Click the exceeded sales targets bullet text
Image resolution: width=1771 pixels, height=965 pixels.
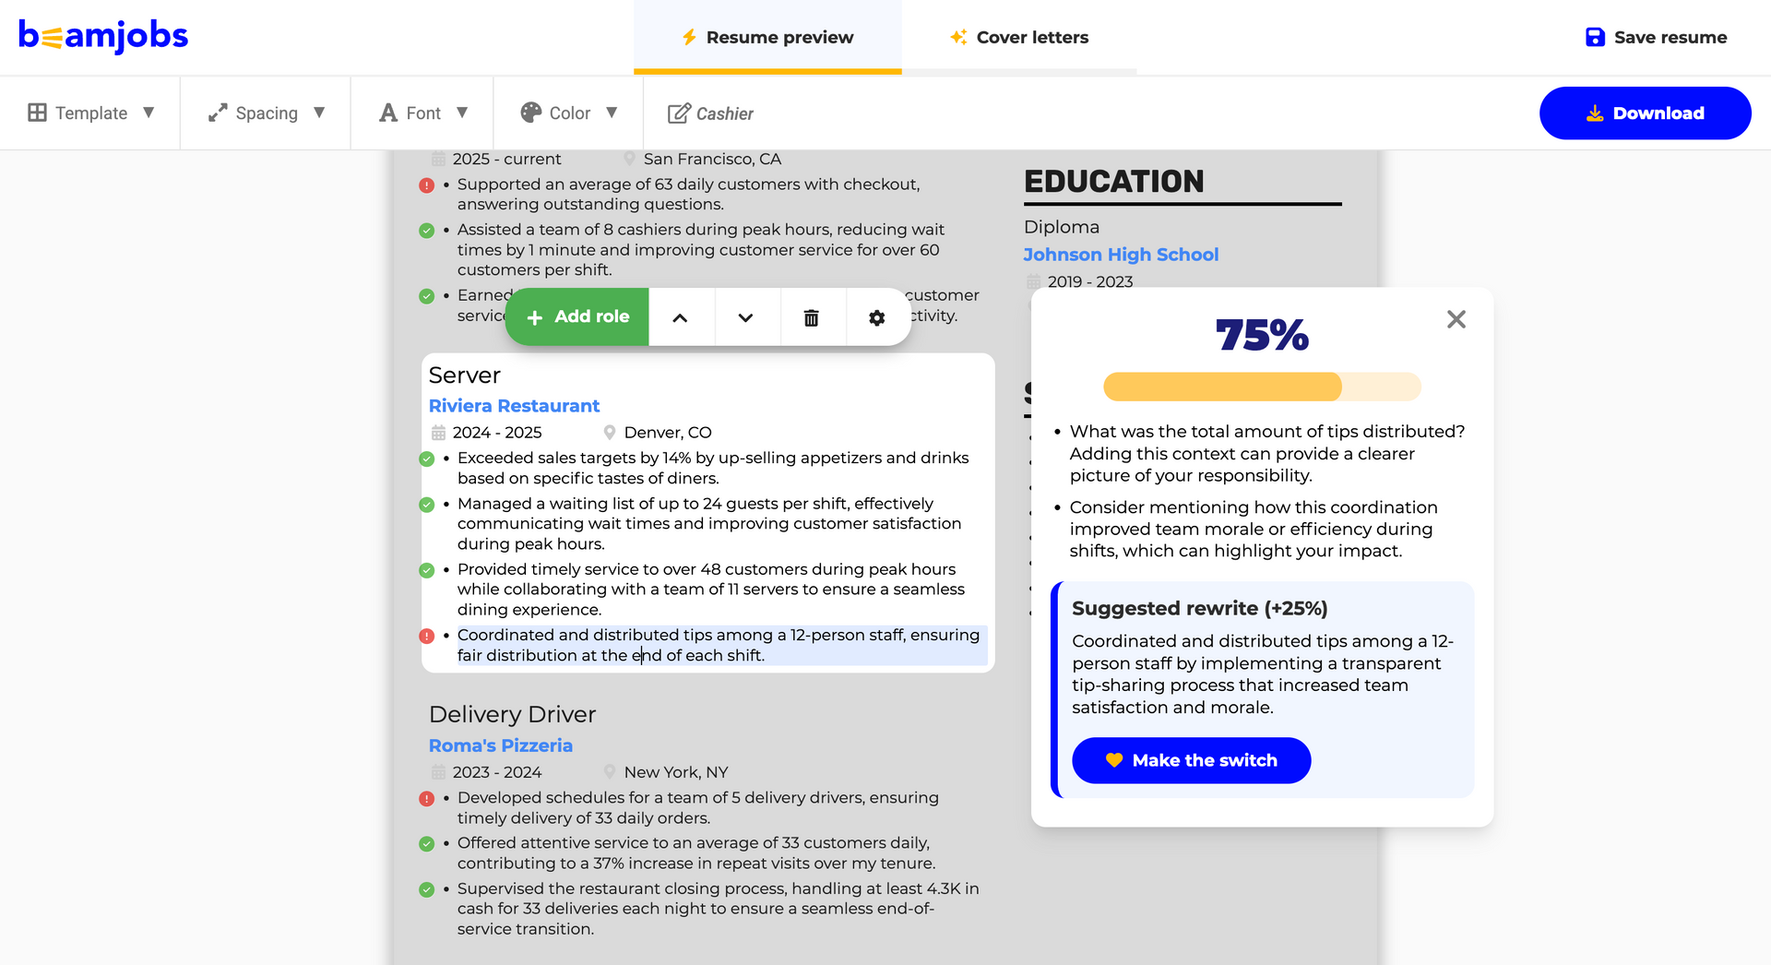pos(713,468)
